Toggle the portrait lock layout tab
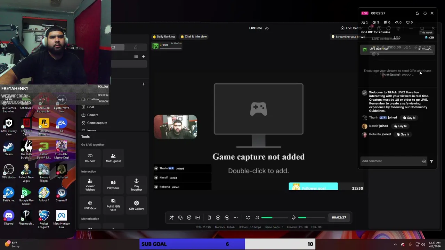The height and width of the screenshot is (250, 445). (136, 47)
